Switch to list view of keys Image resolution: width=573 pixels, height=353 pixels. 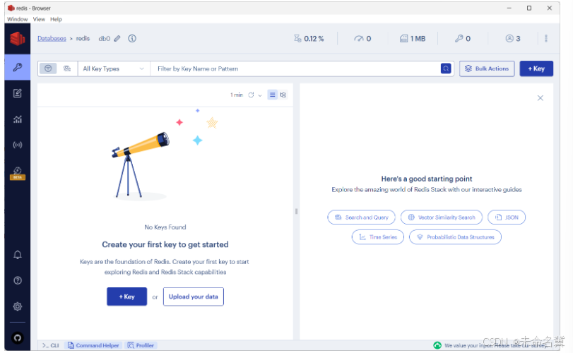[272, 95]
